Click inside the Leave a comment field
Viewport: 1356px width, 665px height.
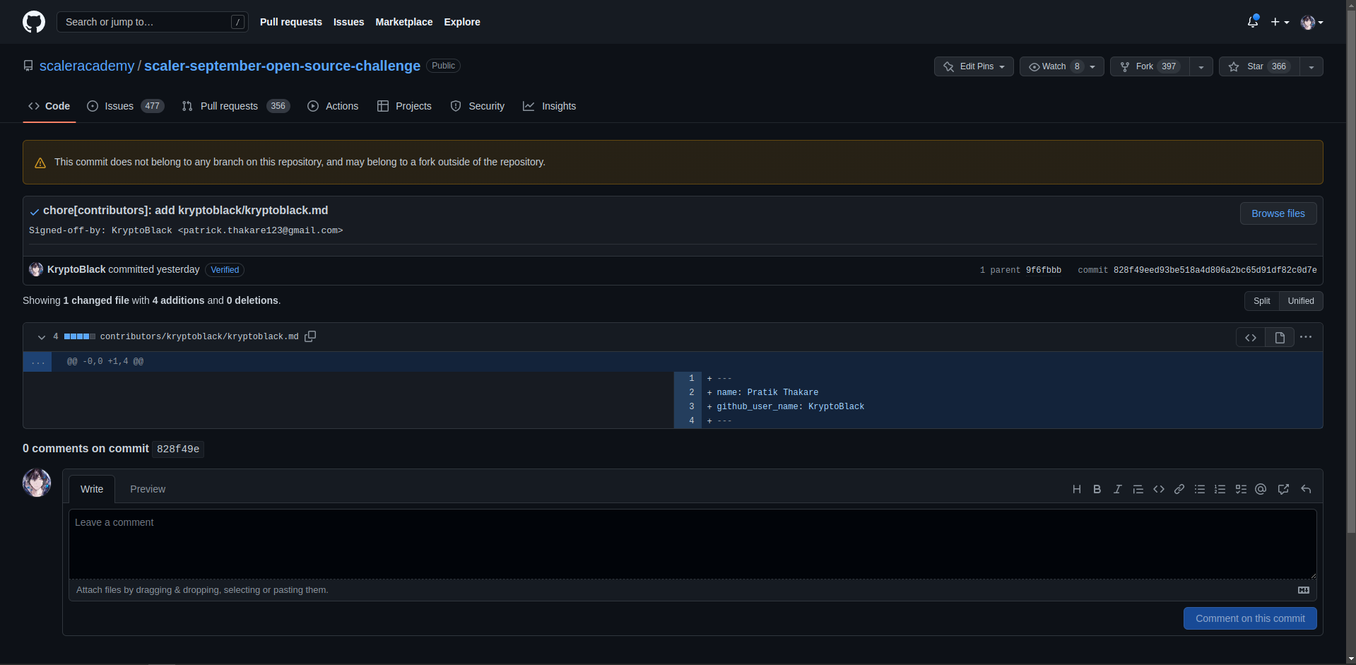point(692,544)
